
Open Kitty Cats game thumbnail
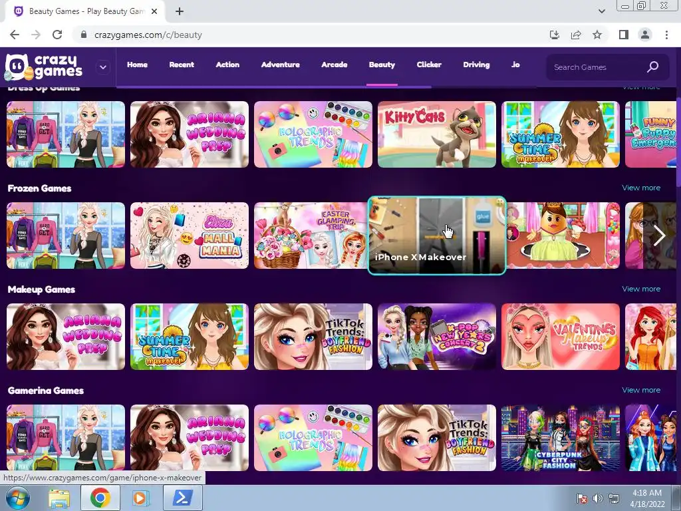tap(436, 134)
